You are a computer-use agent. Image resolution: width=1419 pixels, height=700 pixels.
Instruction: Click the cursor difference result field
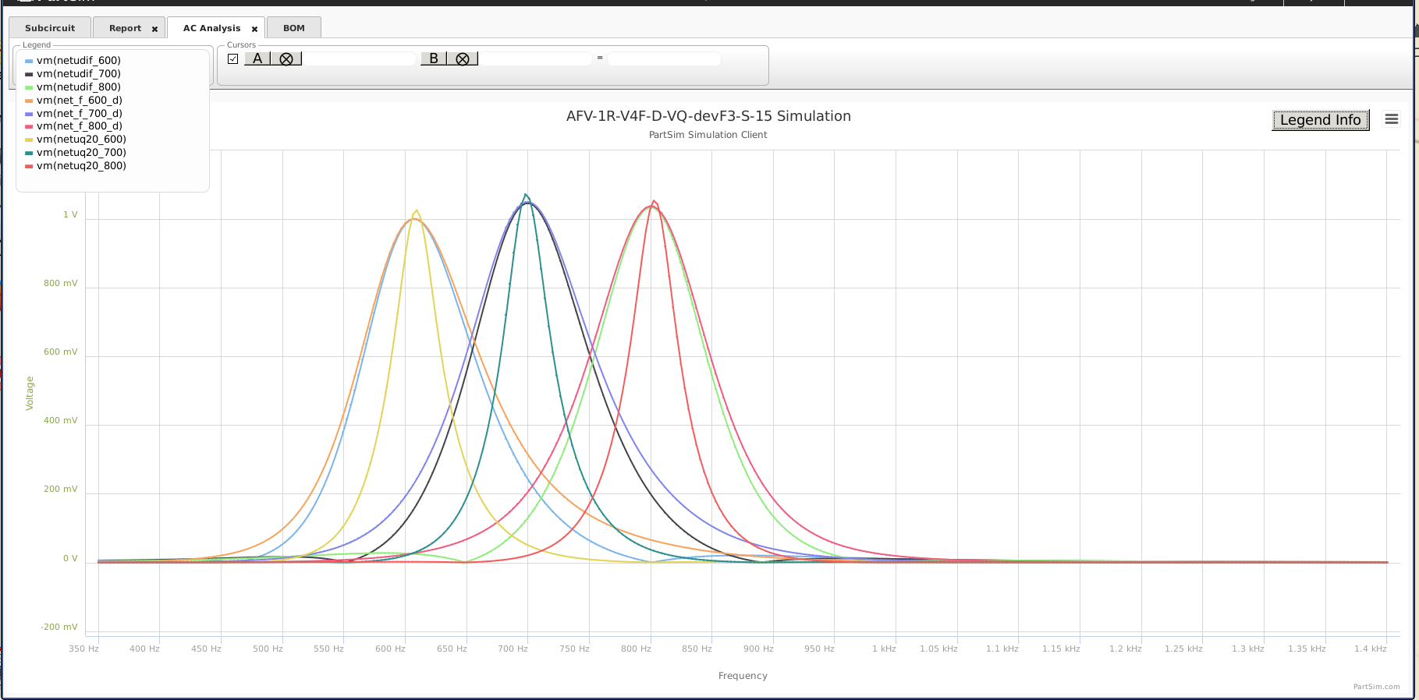(x=664, y=59)
